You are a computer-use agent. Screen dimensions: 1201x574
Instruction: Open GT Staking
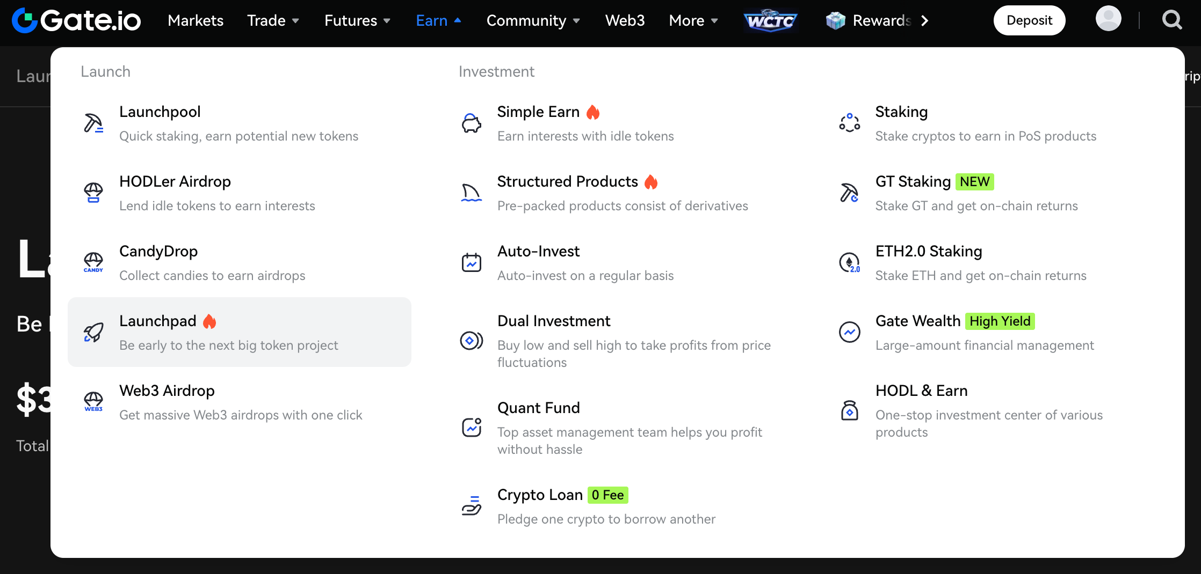(996, 193)
